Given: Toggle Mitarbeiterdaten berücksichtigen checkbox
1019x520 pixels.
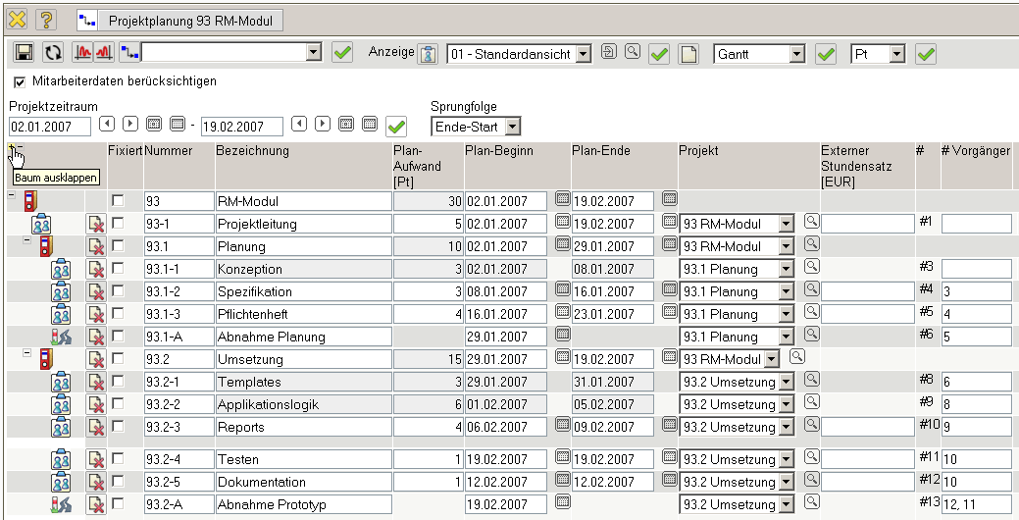Looking at the screenshot, I should click(20, 81).
